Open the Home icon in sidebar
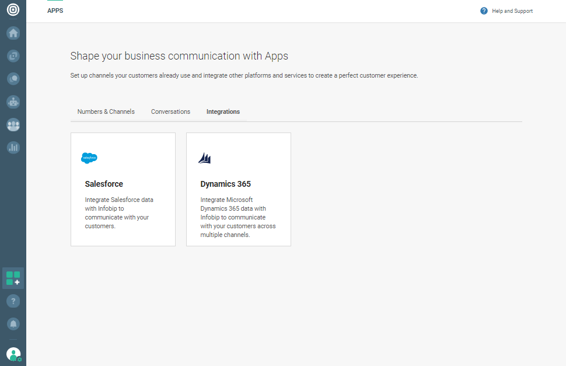 point(13,33)
